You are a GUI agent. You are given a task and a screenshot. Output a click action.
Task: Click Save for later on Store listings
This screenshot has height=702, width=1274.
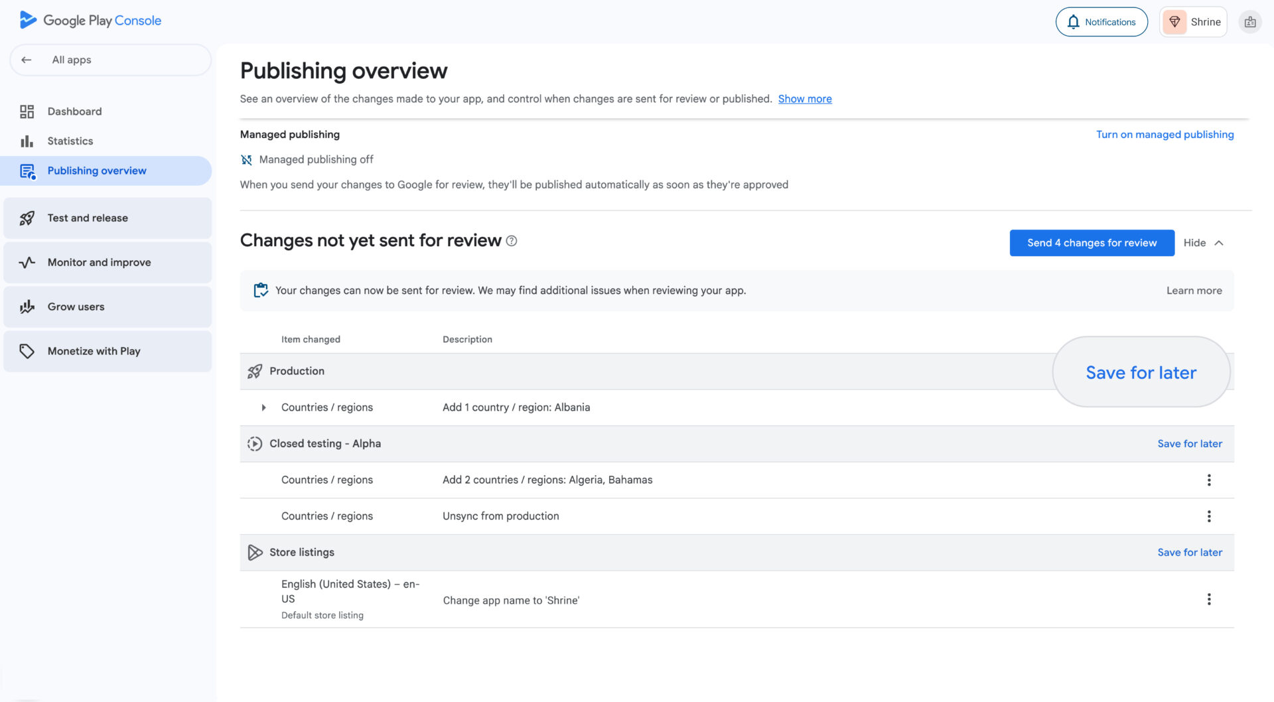[x=1189, y=552]
